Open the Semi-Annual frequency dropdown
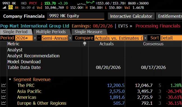This screenshot has width=182, height=107. tap(70, 38)
